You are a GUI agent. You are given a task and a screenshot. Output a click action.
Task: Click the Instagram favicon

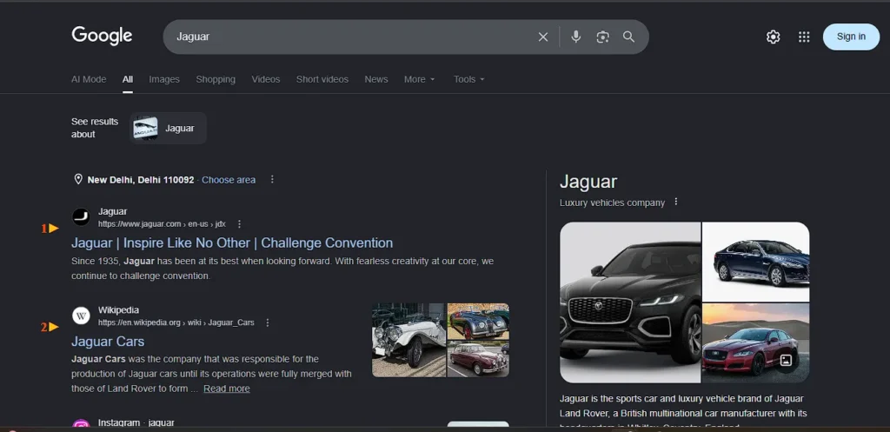click(81, 424)
